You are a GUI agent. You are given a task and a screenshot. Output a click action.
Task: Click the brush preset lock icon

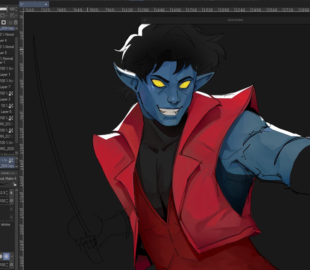(15, 184)
